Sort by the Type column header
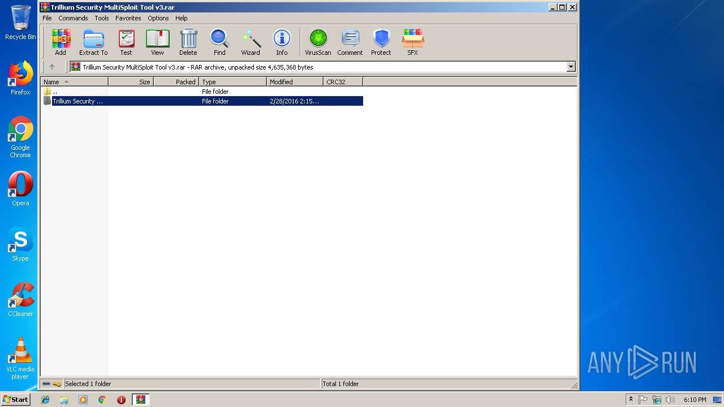 click(x=232, y=82)
